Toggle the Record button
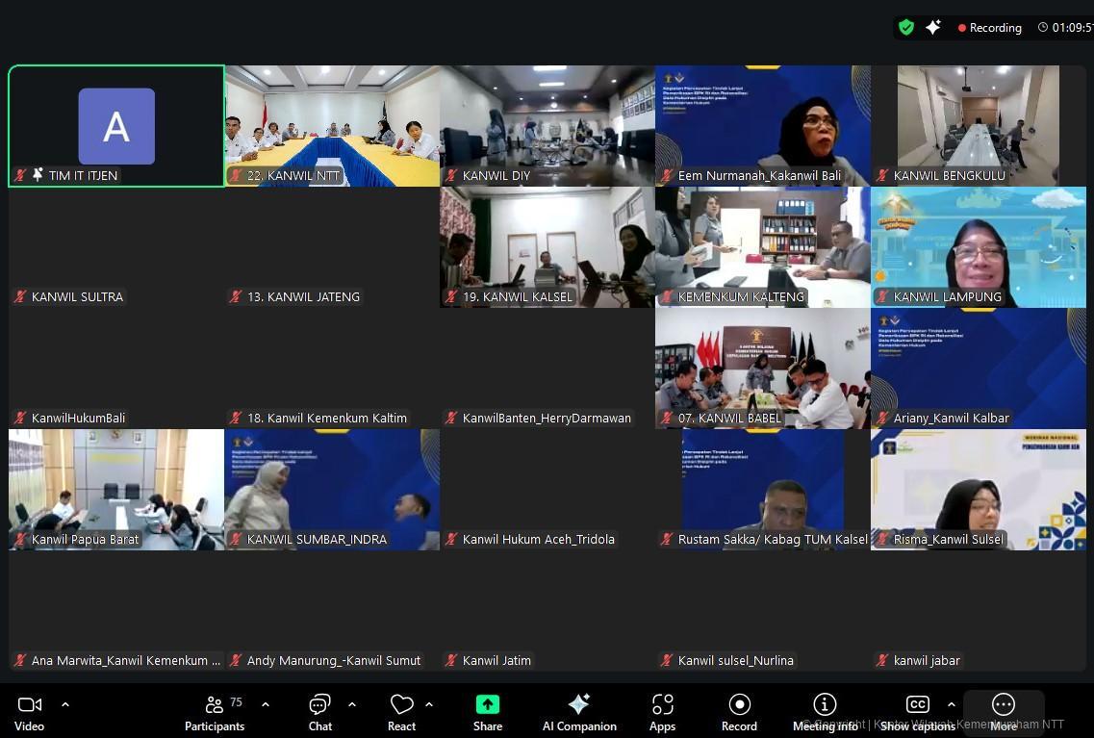 pyautogui.click(x=739, y=712)
